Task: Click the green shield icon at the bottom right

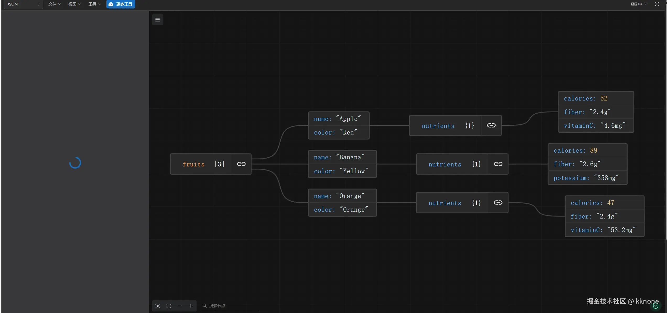Action: [x=655, y=306]
